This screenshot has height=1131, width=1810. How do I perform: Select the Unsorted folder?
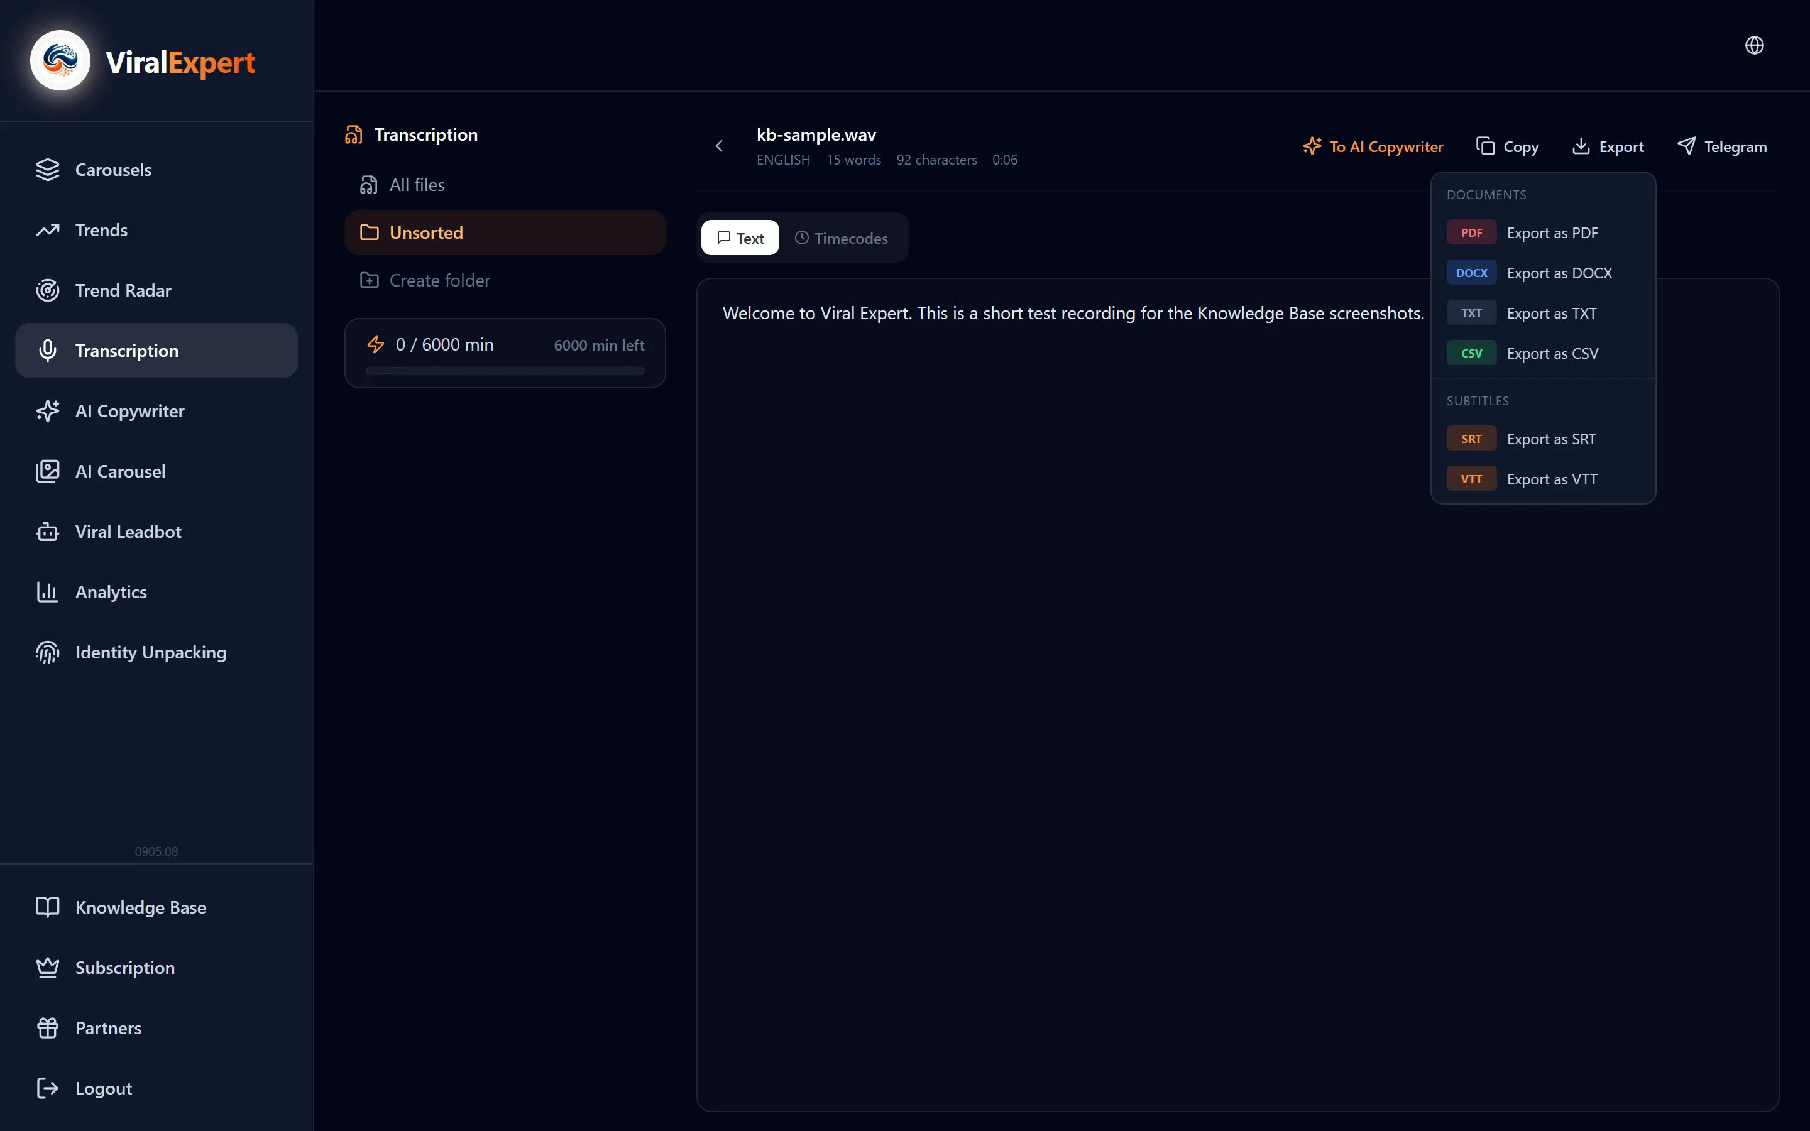pyautogui.click(x=505, y=232)
